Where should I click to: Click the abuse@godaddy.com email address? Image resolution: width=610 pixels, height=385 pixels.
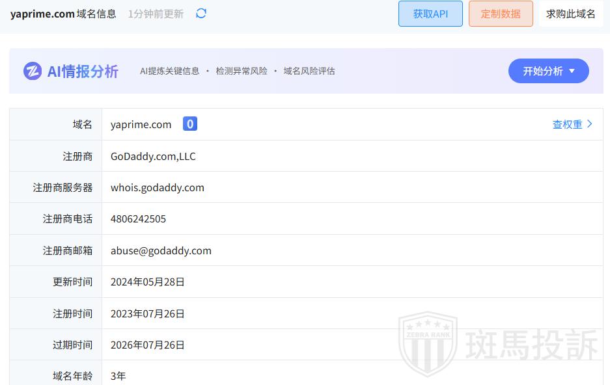point(161,250)
